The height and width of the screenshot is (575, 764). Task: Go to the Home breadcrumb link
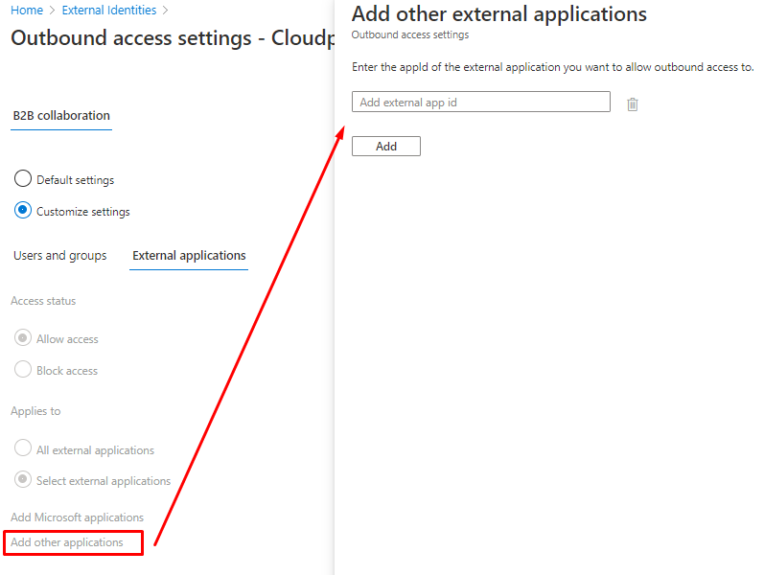tap(27, 11)
